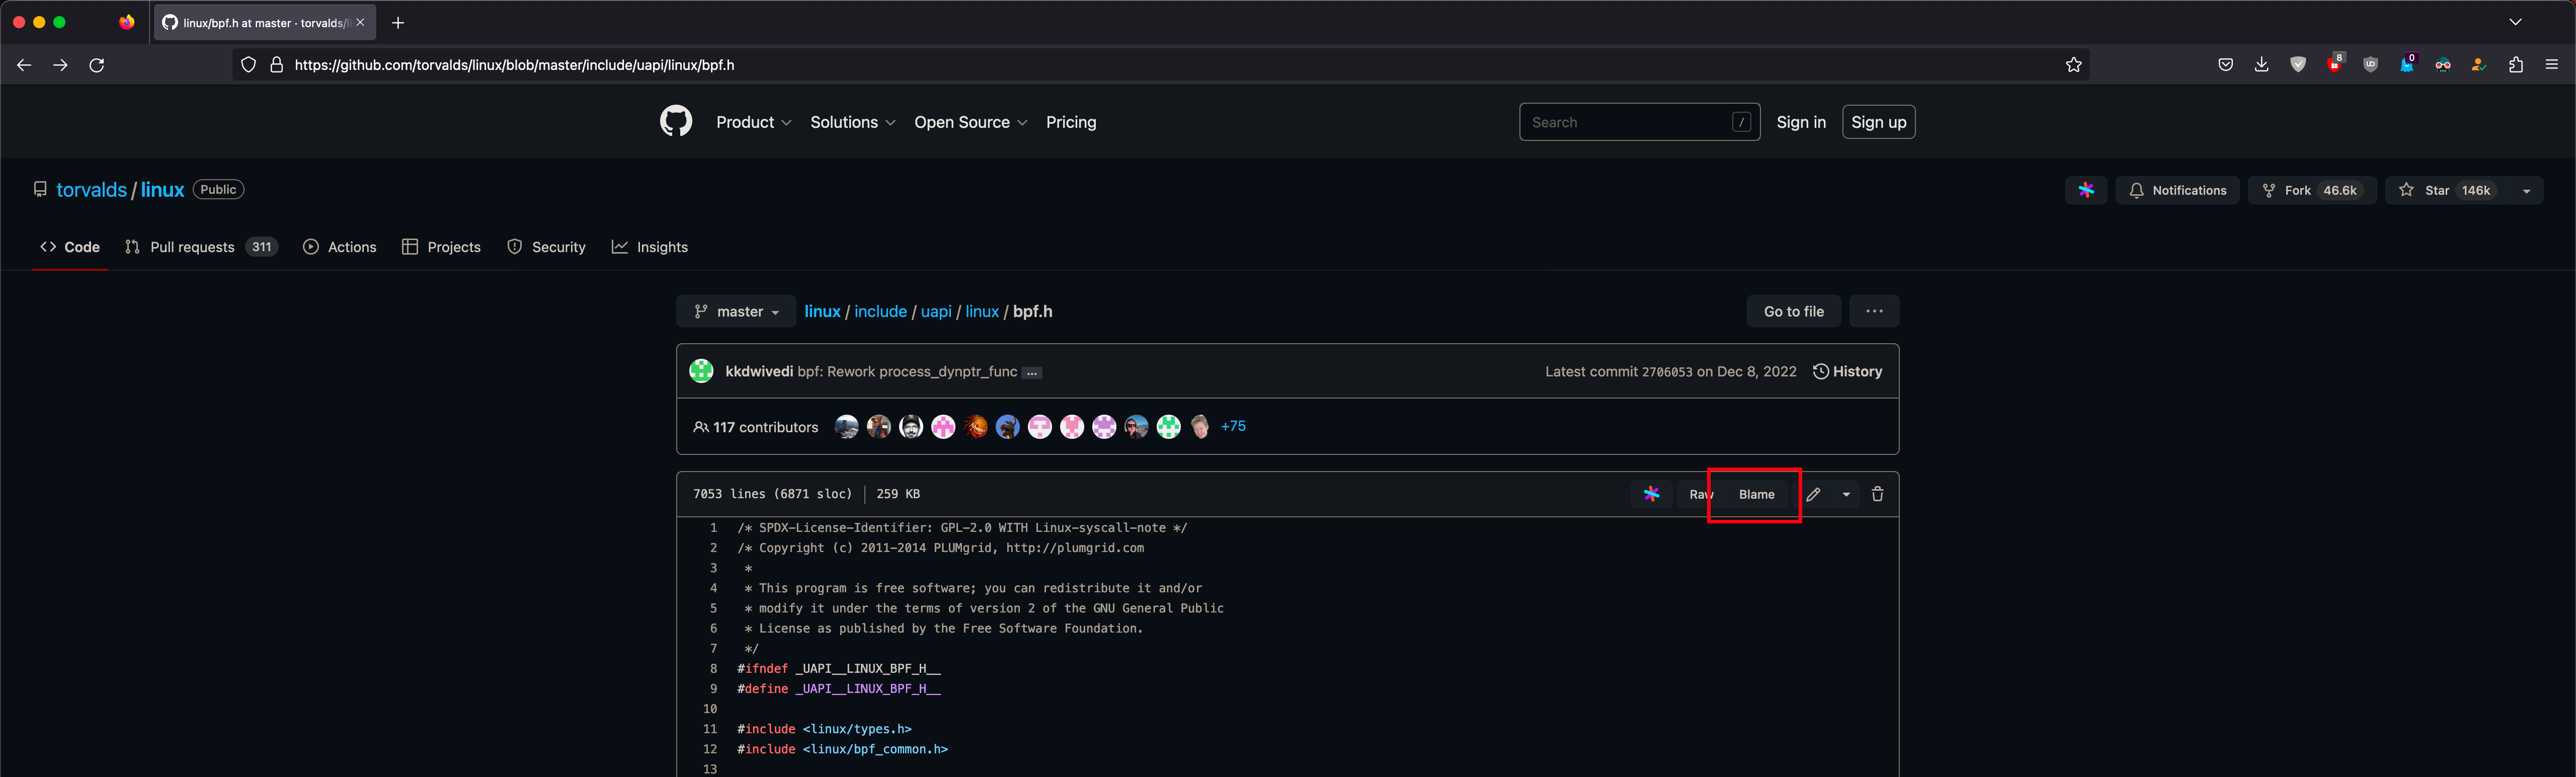Open the Pull requests tab
Image resolution: width=2576 pixels, height=777 pixels.
pyautogui.click(x=201, y=247)
